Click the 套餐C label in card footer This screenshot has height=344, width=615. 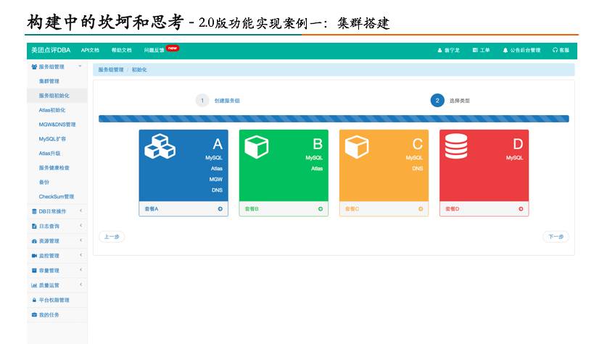coord(352,209)
